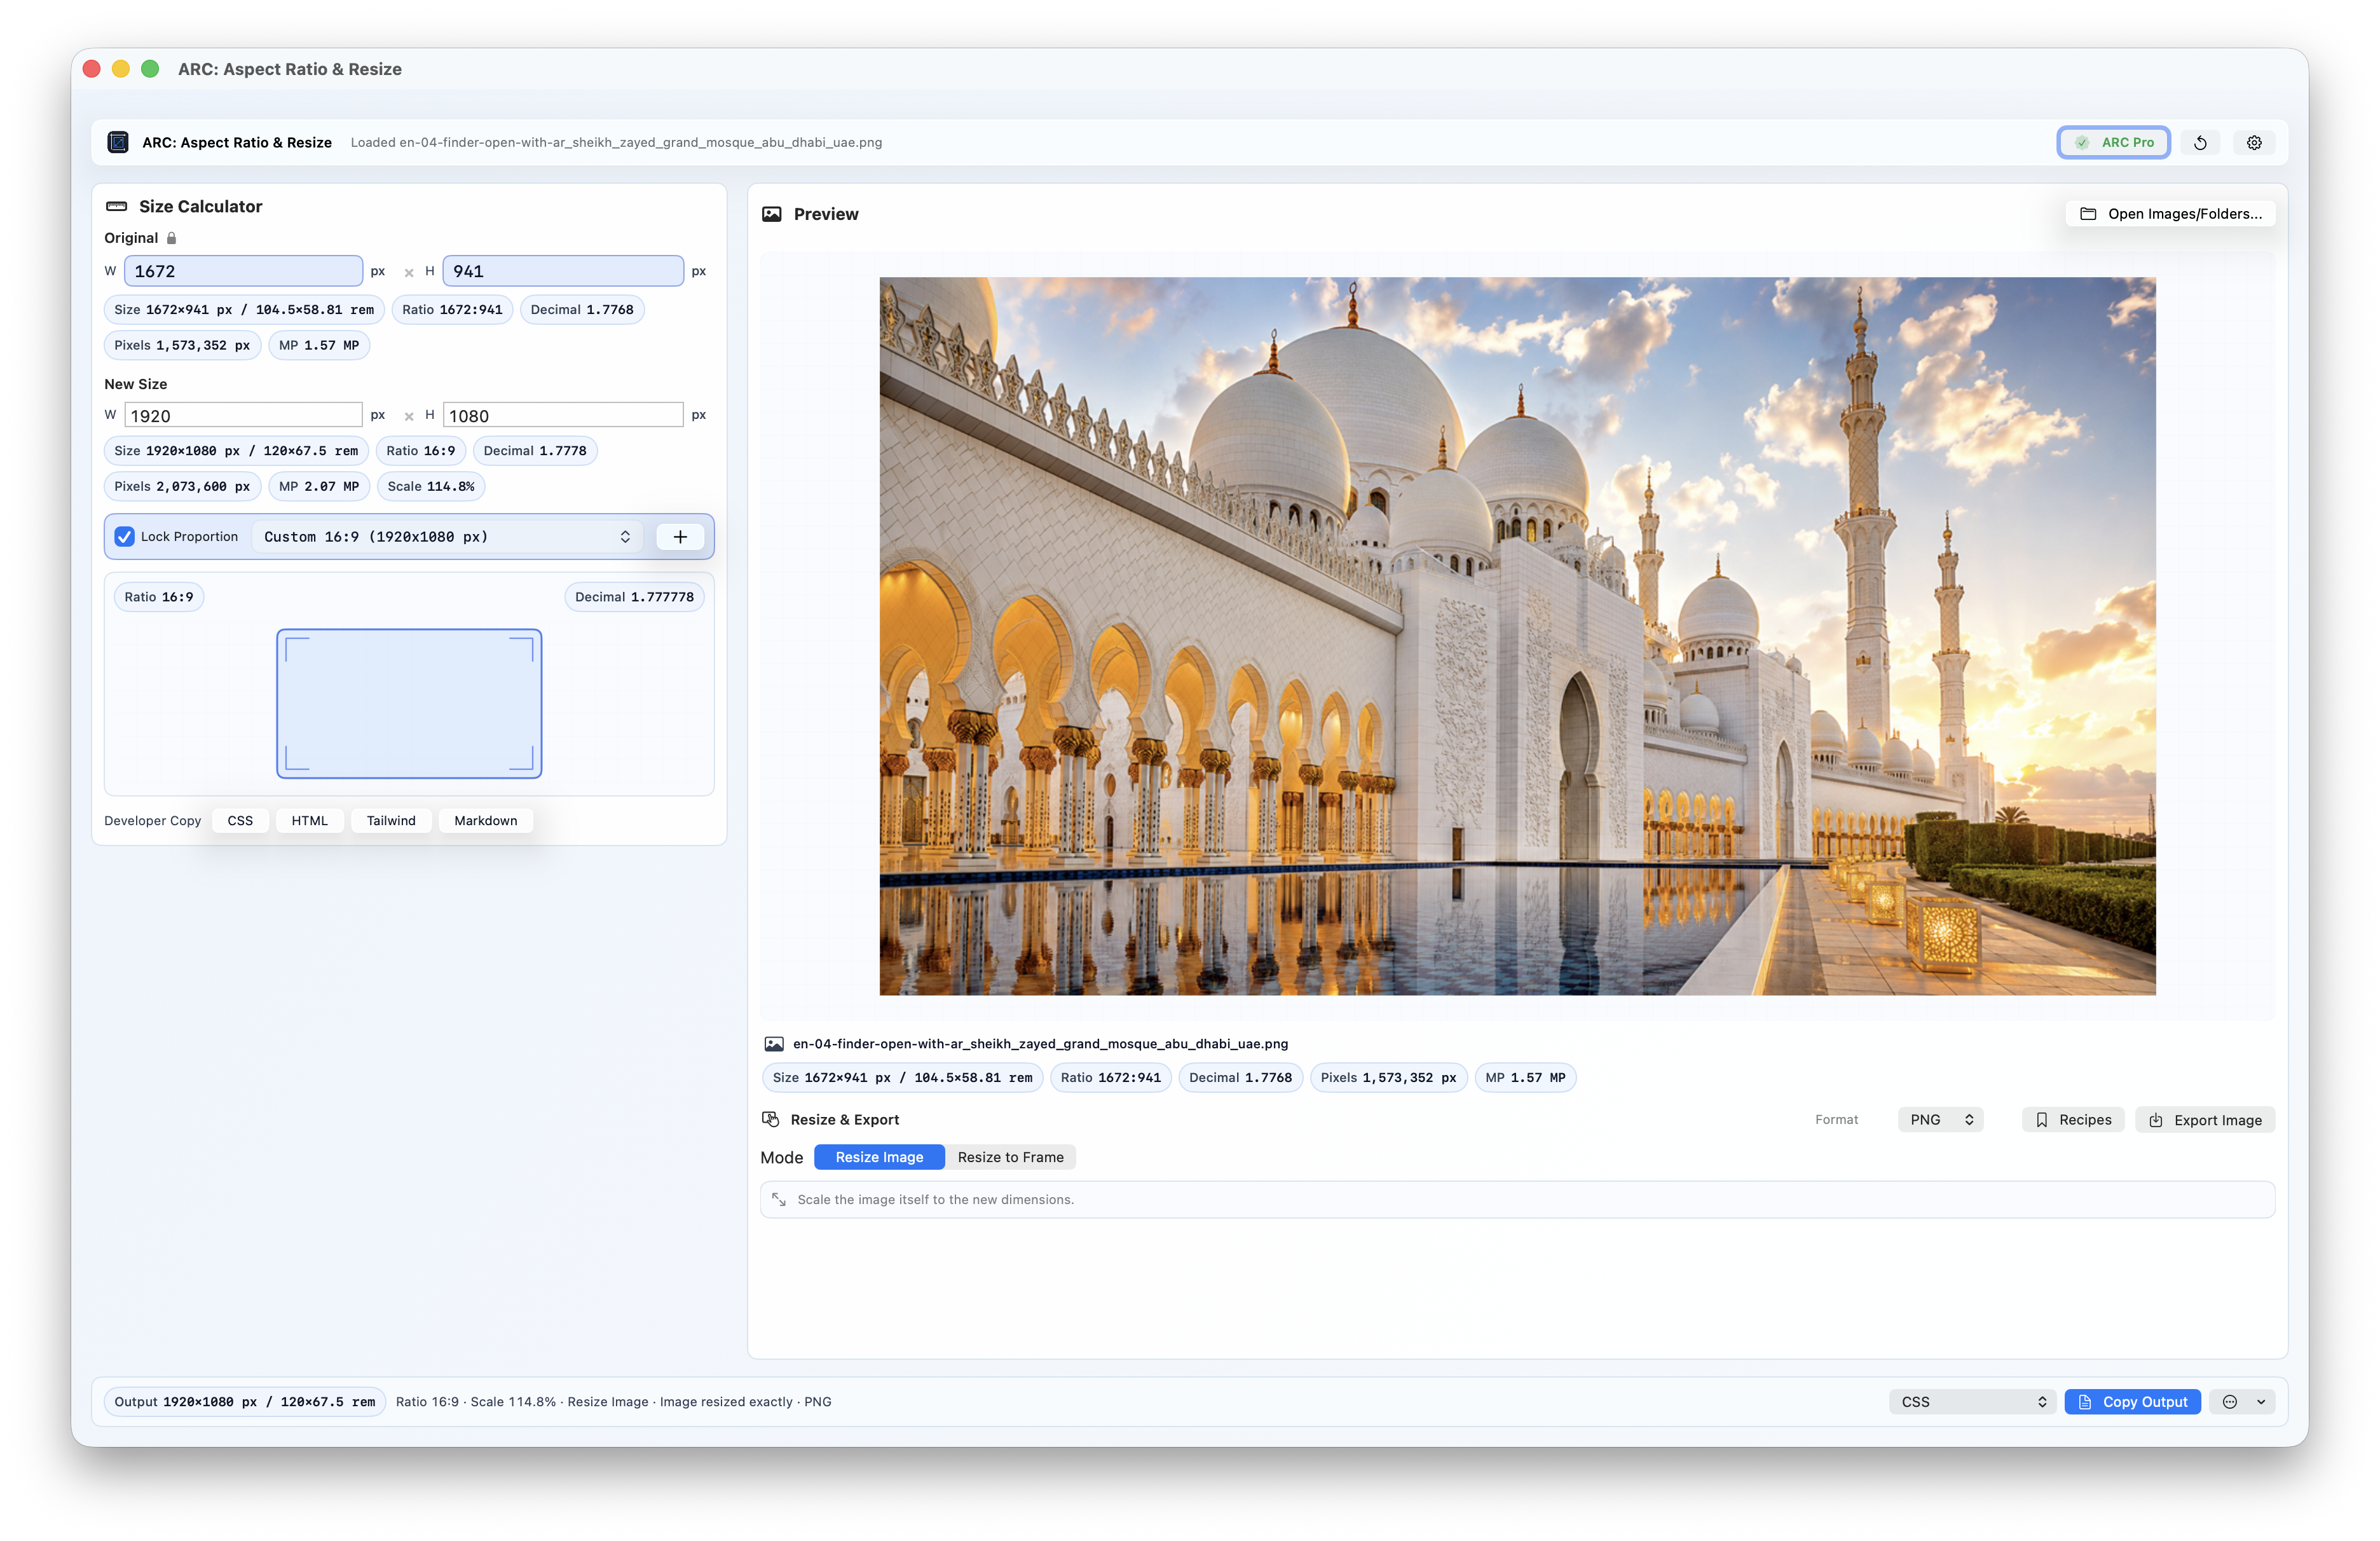Screen dimensions: 2380x1541
Task: Click the scale arrows icon in the mode description
Action: [779, 1199]
